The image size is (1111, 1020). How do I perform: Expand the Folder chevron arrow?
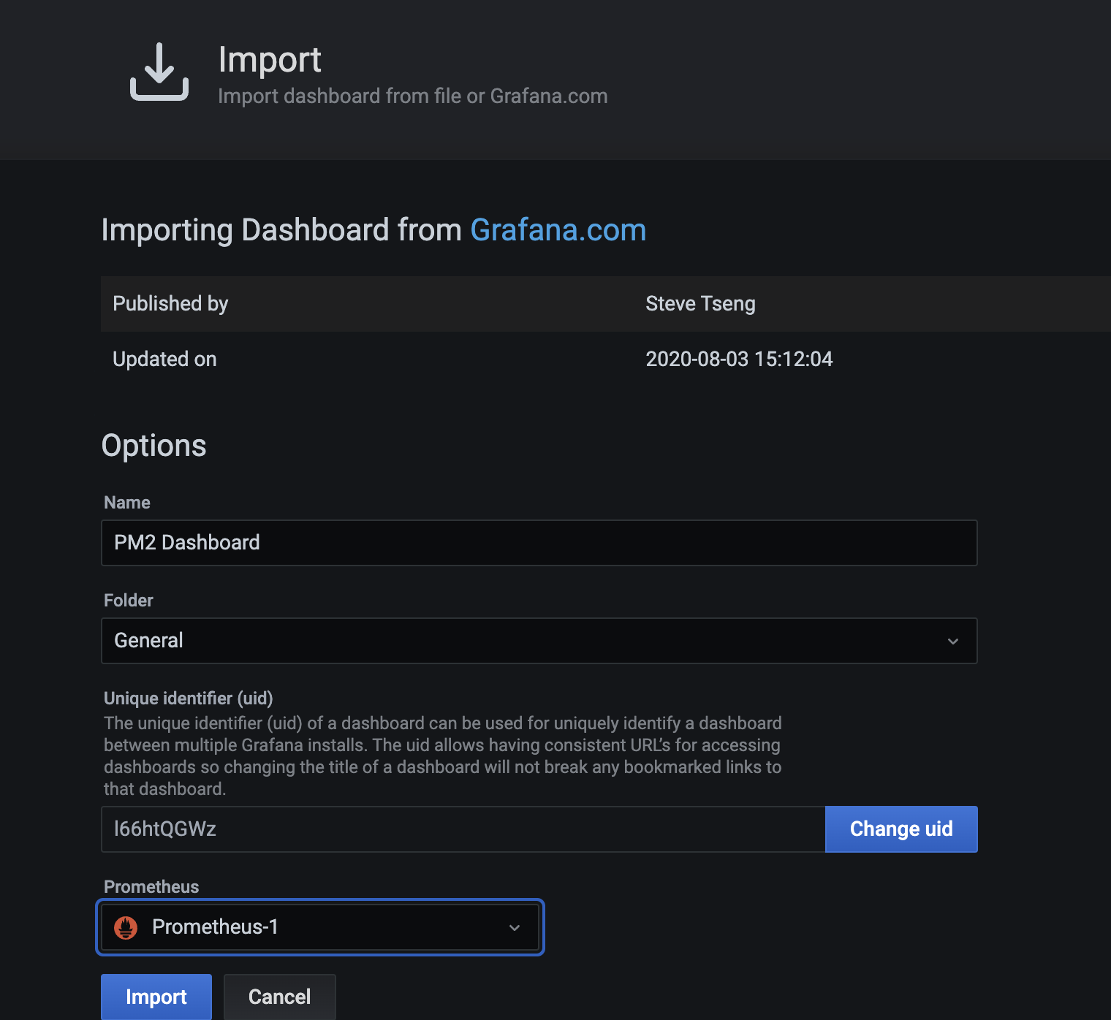pyautogui.click(x=953, y=642)
